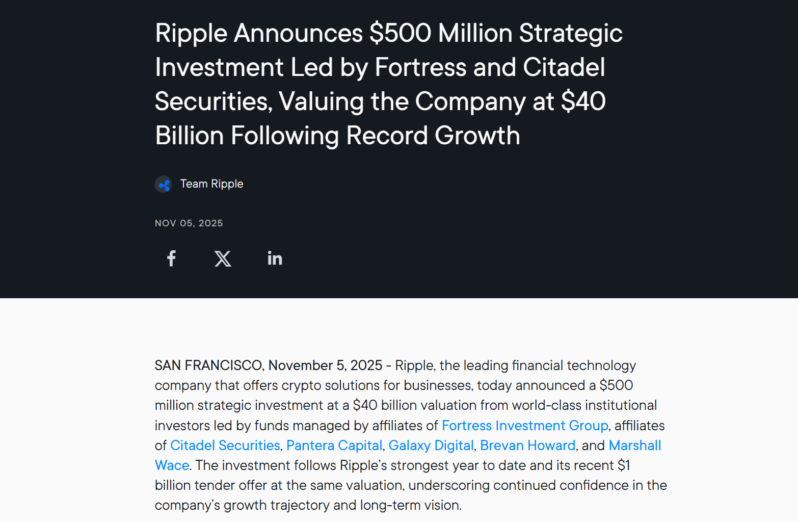
Task: Open the Brevan Howard link
Action: (527, 446)
